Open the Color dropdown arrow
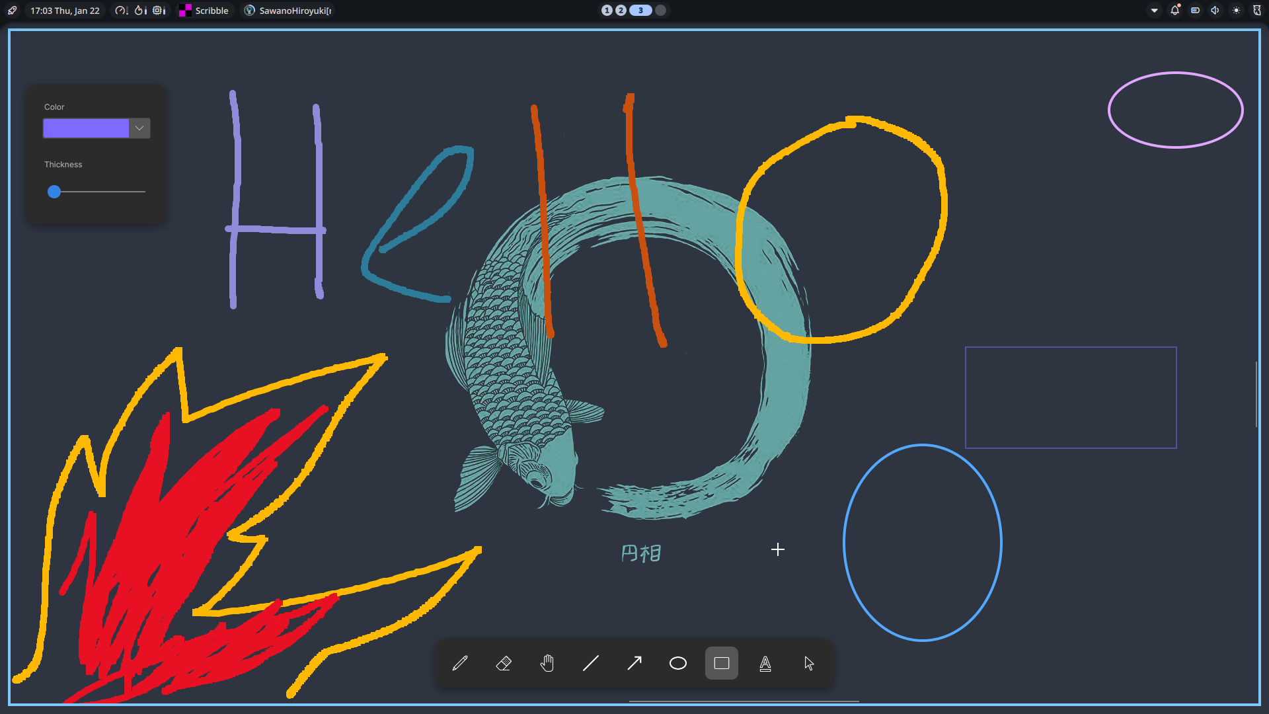The width and height of the screenshot is (1269, 714). point(139,128)
